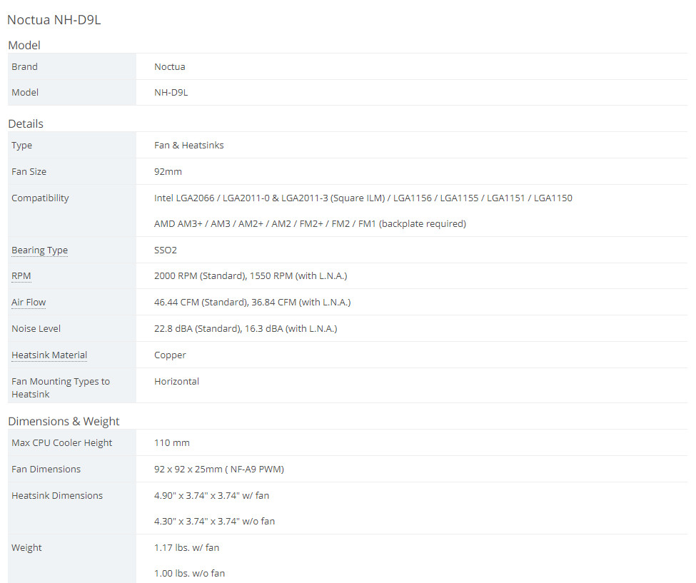The height and width of the screenshot is (583, 696).
Task: Select the height value '110 mm'
Action: click(x=172, y=443)
